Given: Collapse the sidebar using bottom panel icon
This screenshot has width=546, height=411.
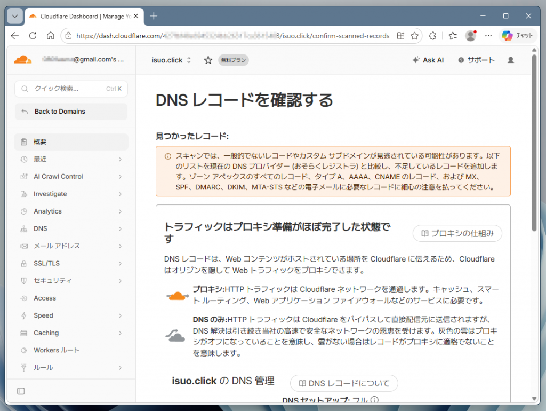Looking at the screenshot, I should (x=21, y=391).
